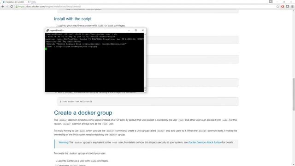Viewport: 295px width, 166px height.
Task: Focus the docs.docker.com address bar
Action: (x=145, y=6)
